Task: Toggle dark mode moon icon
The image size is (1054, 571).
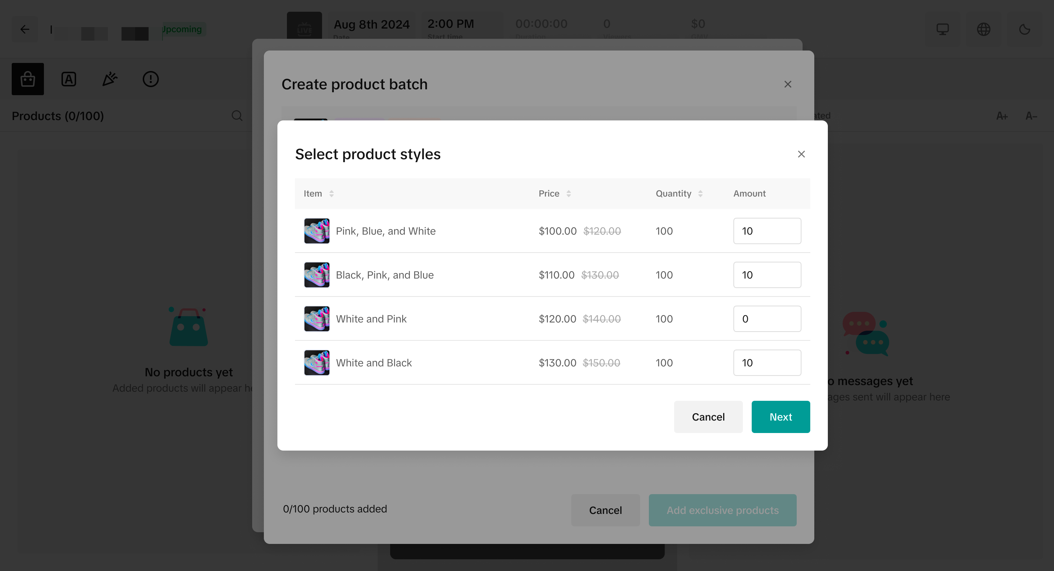Action: [1024, 29]
